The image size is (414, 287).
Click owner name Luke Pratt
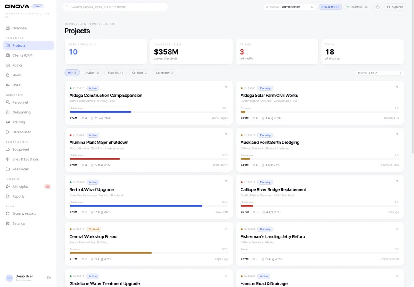point(221,212)
